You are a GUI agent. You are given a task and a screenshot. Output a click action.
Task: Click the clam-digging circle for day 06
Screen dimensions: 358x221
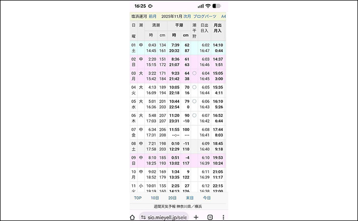194,115
